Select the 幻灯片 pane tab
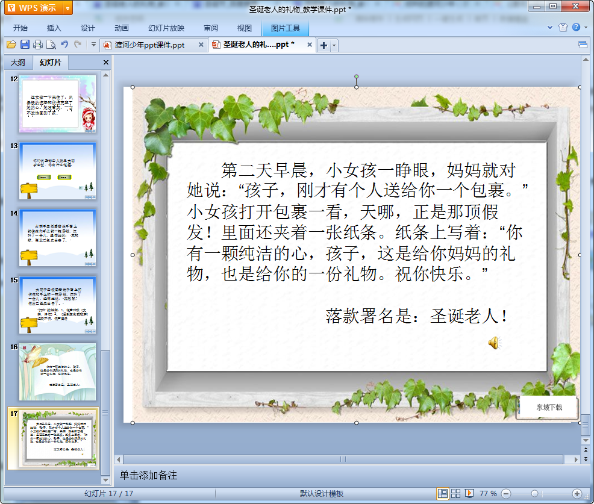This screenshot has height=504, width=594. (51, 63)
